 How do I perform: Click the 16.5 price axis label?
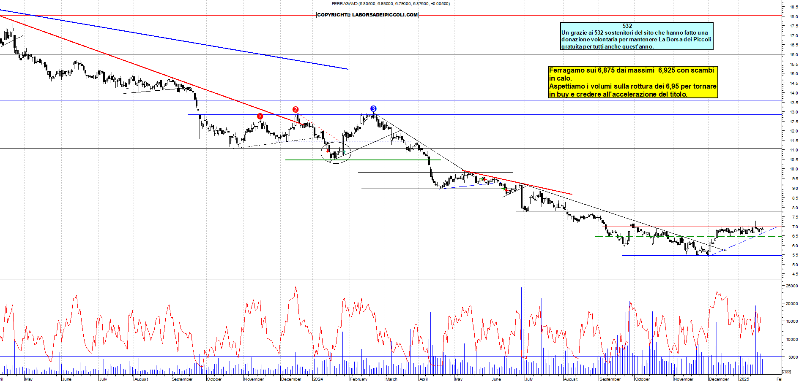(794, 45)
